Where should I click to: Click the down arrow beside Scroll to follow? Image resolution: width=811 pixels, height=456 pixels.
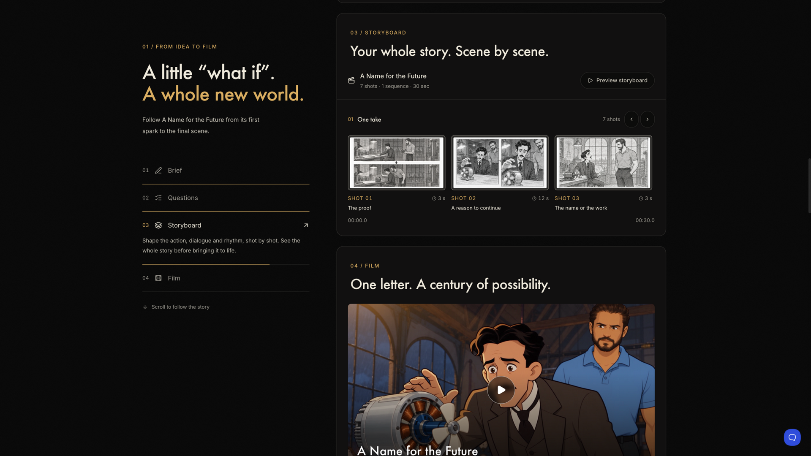pos(145,307)
